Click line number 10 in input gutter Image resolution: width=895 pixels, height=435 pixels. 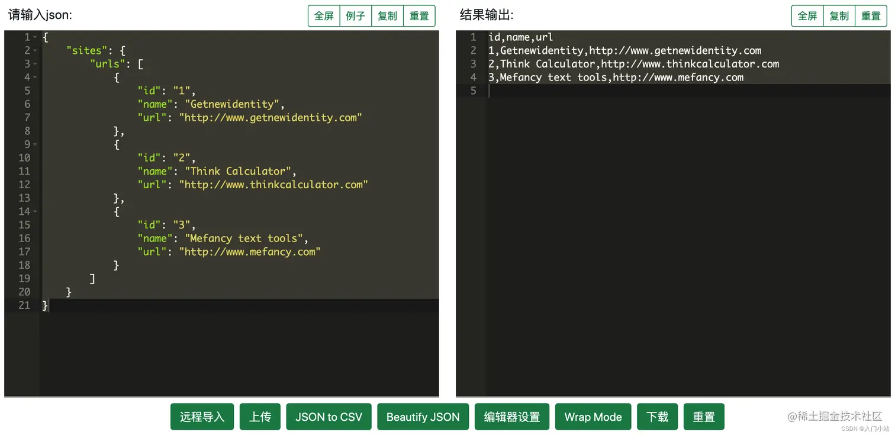(24, 158)
